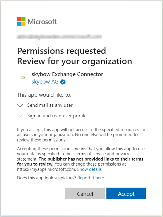Click the verified publisher badge icon
163x217 pixels.
point(63,82)
